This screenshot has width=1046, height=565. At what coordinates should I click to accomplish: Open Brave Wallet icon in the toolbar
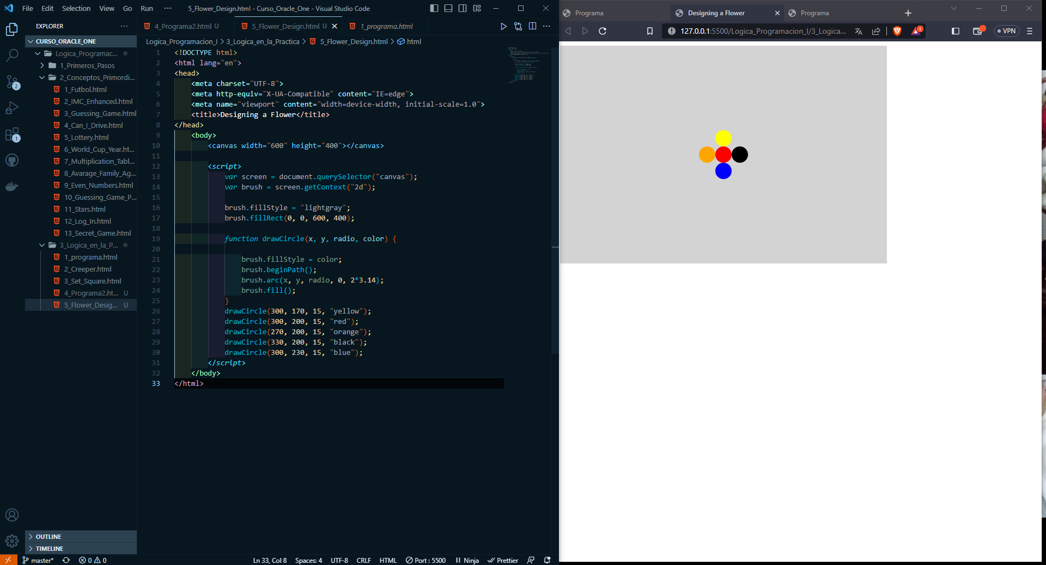coord(978,30)
